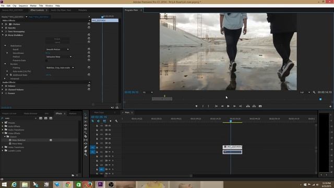Toggle the Opacity effect fx switch
Image resolution: width=334 pixels, height=188 pixels.
6,28
